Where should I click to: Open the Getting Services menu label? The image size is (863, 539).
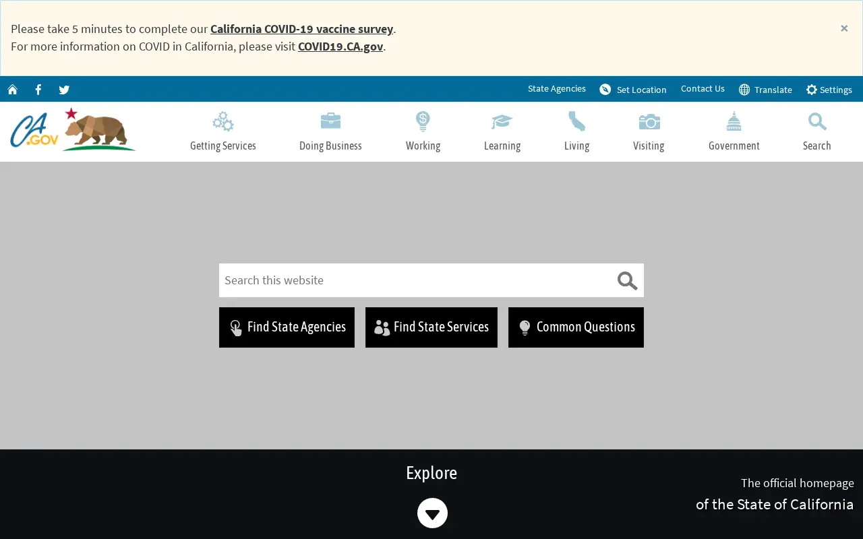223,146
